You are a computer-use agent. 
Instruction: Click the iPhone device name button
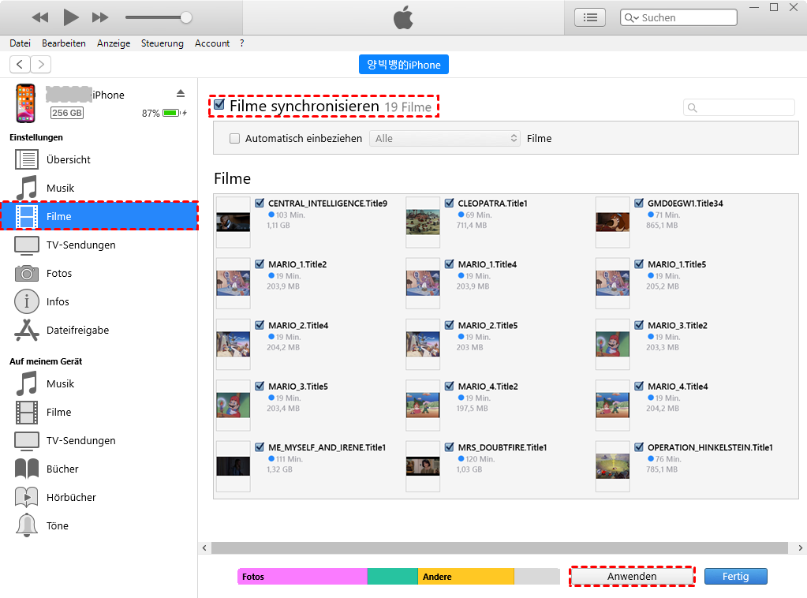[x=404, y=65]
